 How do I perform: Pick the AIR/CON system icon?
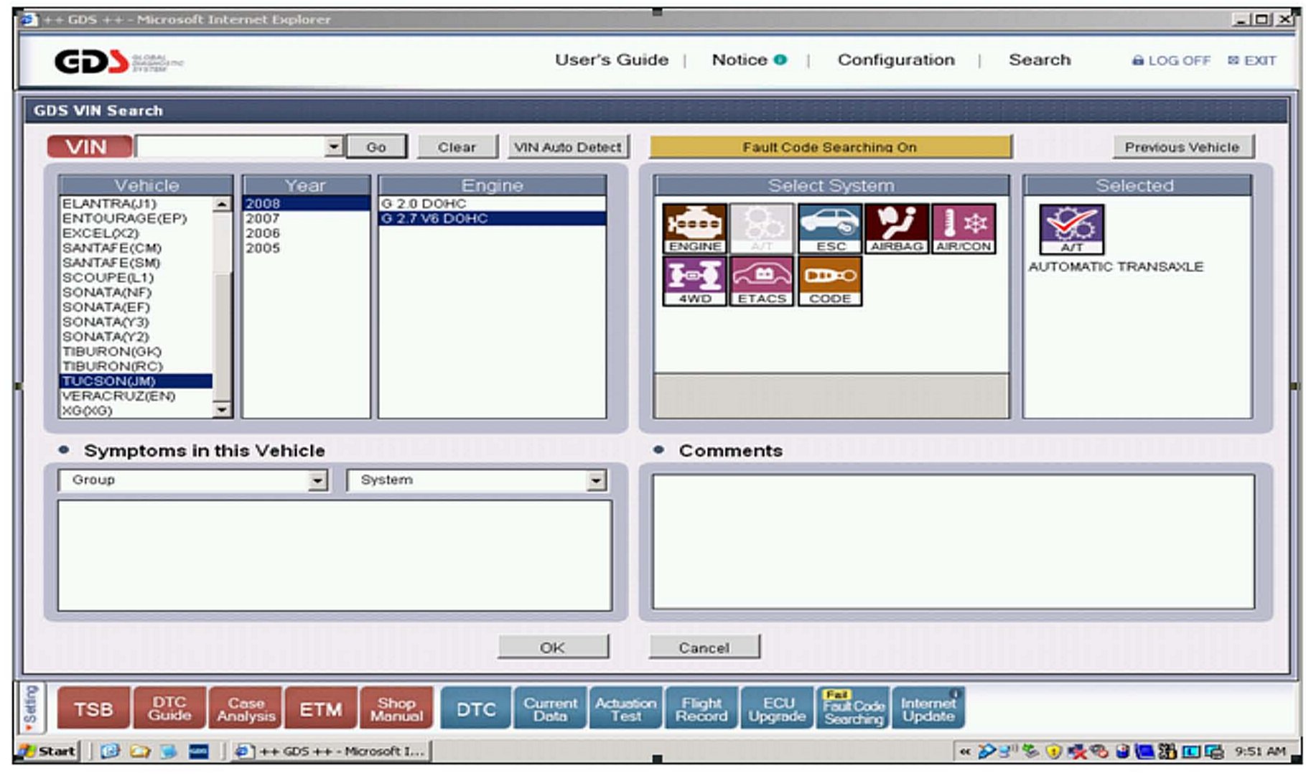click(x=964, y=228)
